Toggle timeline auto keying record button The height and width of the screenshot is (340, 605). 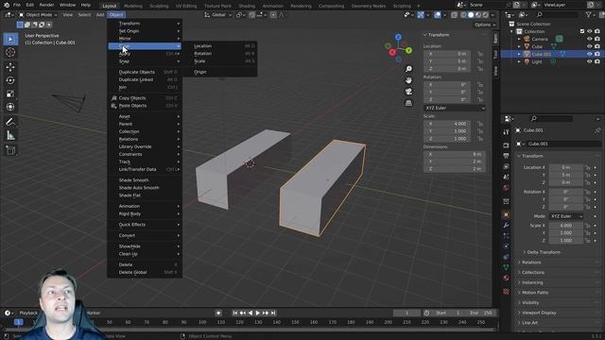(x=218, y=313)
